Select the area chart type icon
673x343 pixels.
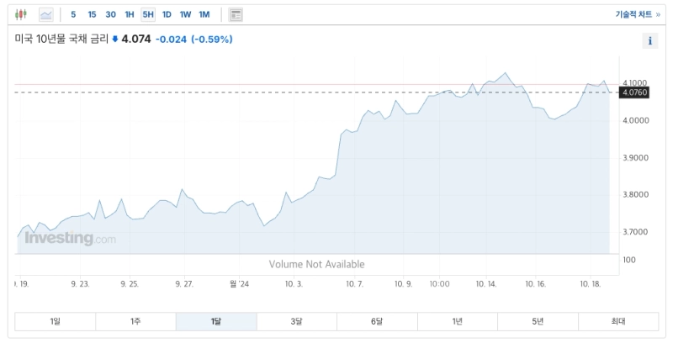[45, 14]
